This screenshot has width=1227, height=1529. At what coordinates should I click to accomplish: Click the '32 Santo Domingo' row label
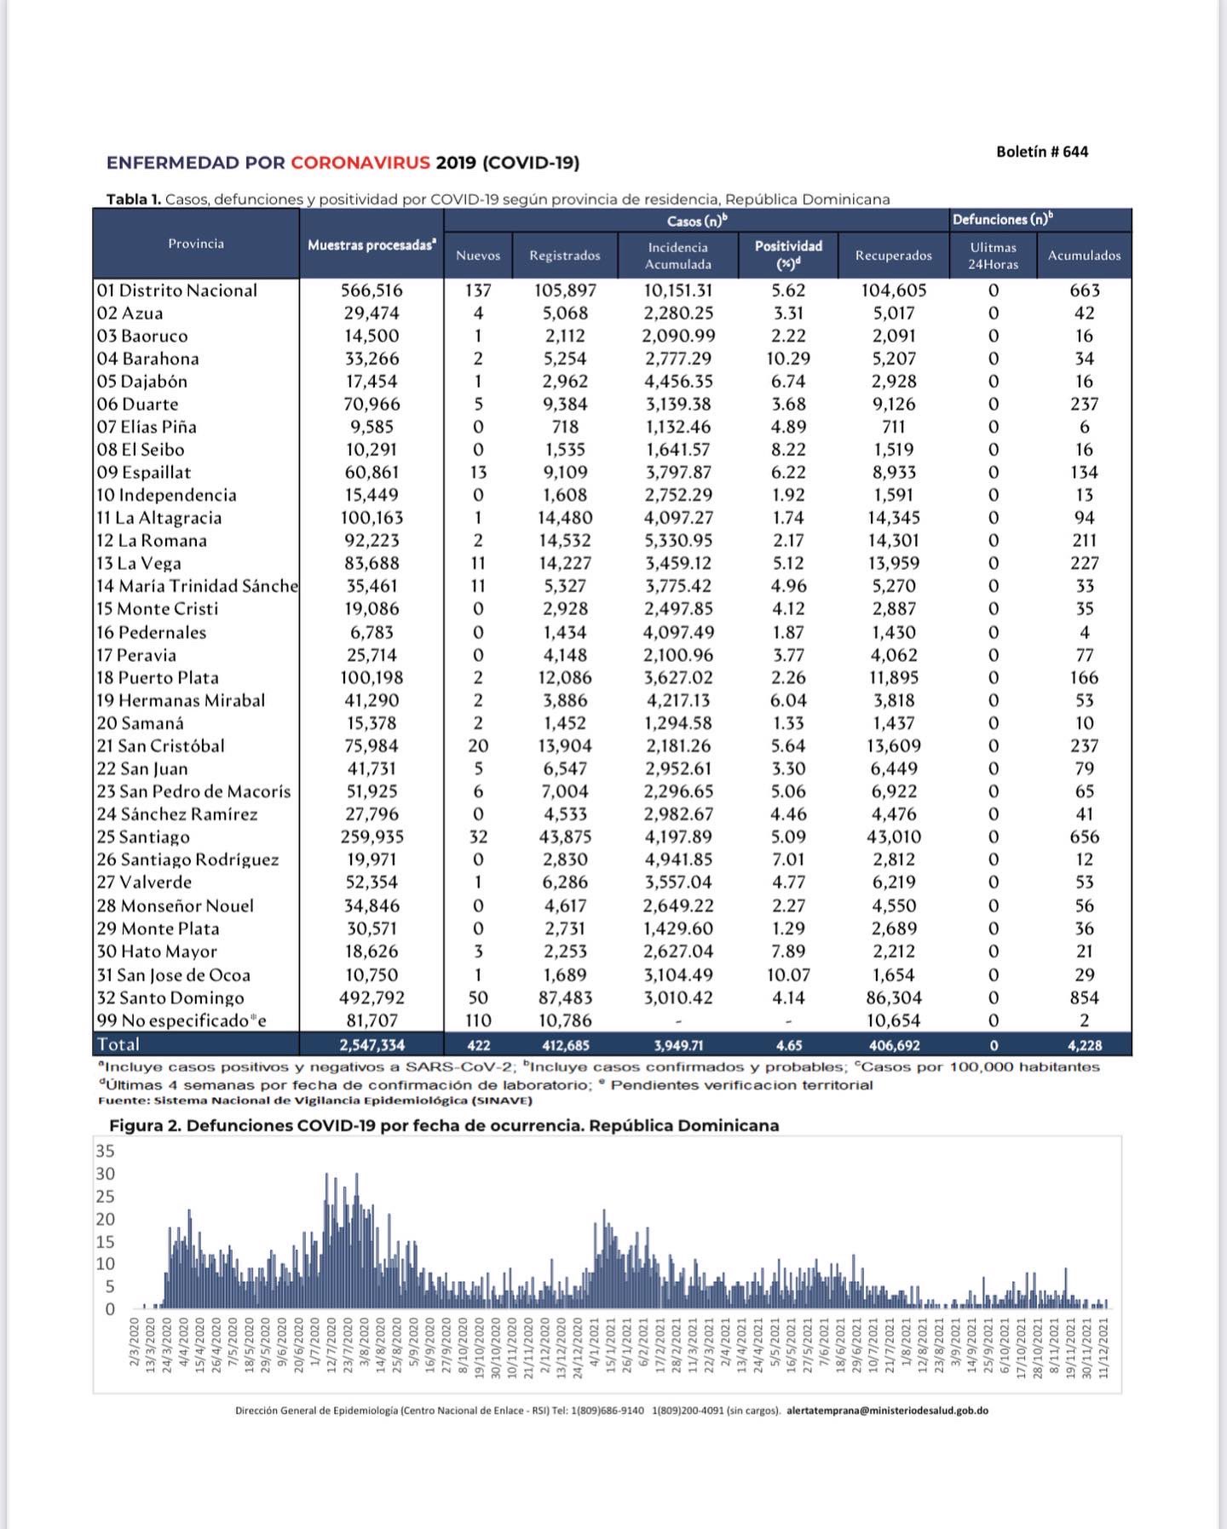coord(170,997)
